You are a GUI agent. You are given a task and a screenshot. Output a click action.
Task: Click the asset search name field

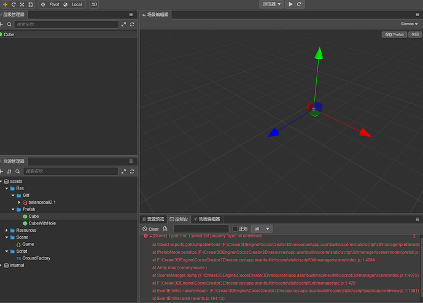coord(71,171)
